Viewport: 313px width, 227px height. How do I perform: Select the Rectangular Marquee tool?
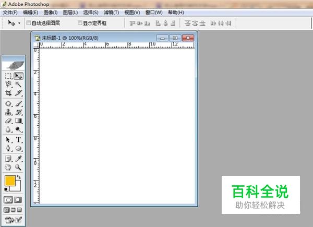(x=8, y=76)
